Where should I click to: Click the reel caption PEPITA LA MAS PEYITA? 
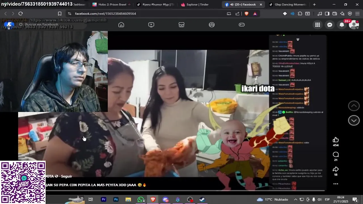click(96, 185)
